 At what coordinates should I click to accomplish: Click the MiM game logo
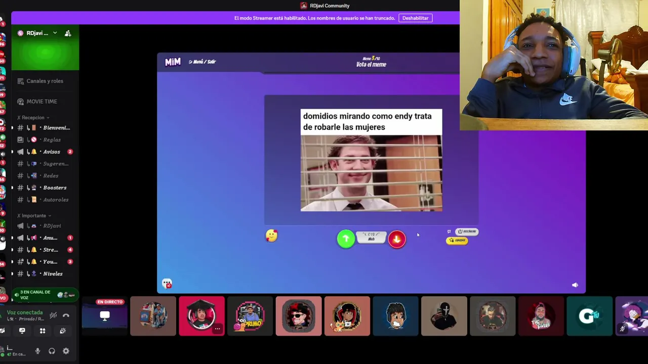point(173,62)
